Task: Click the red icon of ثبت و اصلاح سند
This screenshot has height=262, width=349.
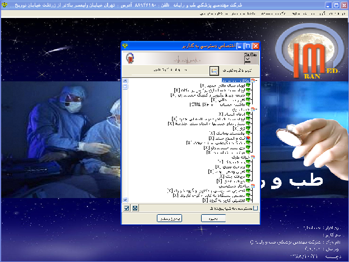Action: (248, 138)
